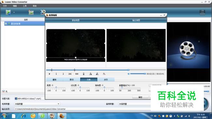212x119 pixels.
Task: Click the video file icon in list row
Action: point(9,24)
